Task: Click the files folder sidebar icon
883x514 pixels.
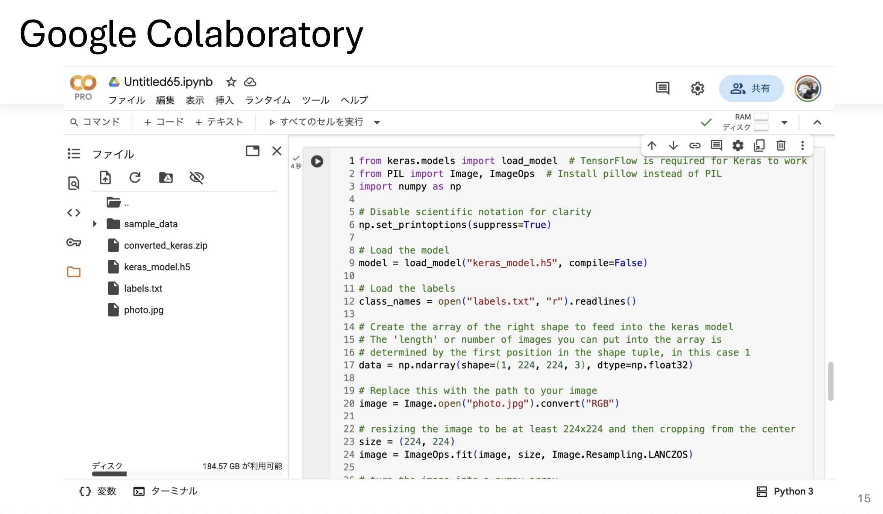Action: tap(74, 272)
